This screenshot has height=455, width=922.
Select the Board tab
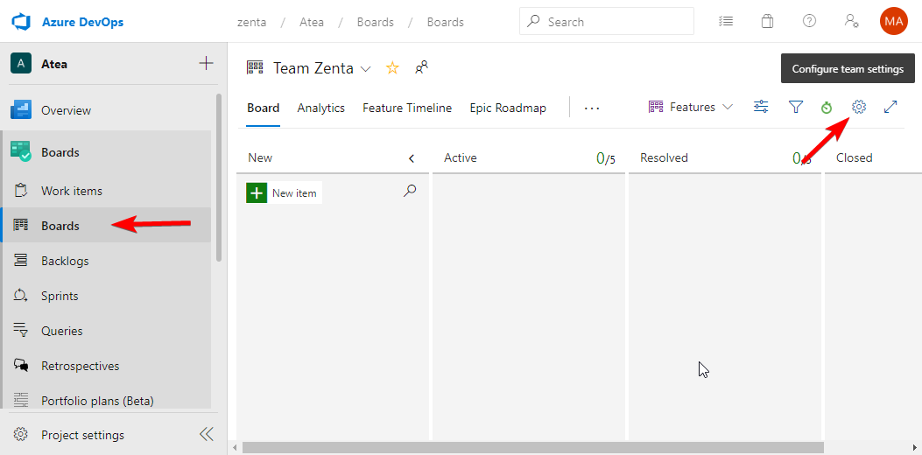263,108
